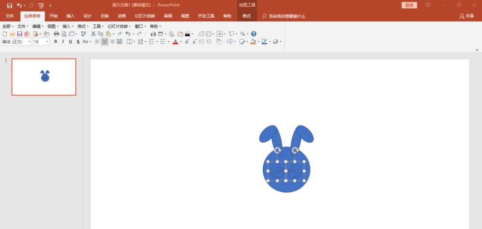Open the 全部 classic menu
This screenshot has width=482, height=229.
[x=8, y=27]
